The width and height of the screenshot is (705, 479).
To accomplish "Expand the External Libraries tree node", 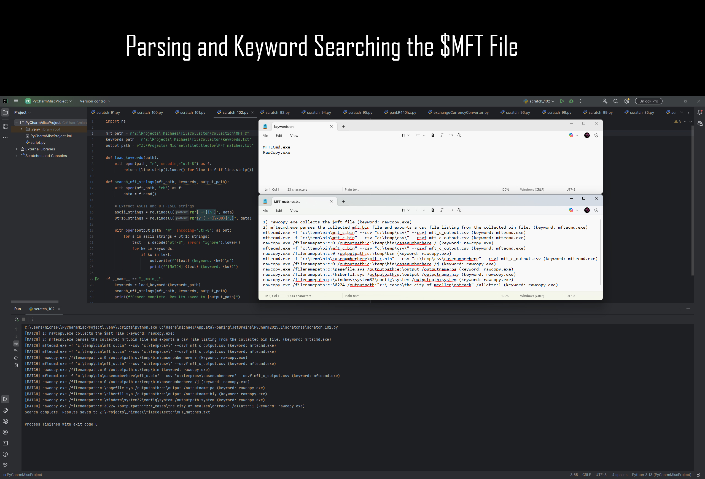I will tap(17, 149).
